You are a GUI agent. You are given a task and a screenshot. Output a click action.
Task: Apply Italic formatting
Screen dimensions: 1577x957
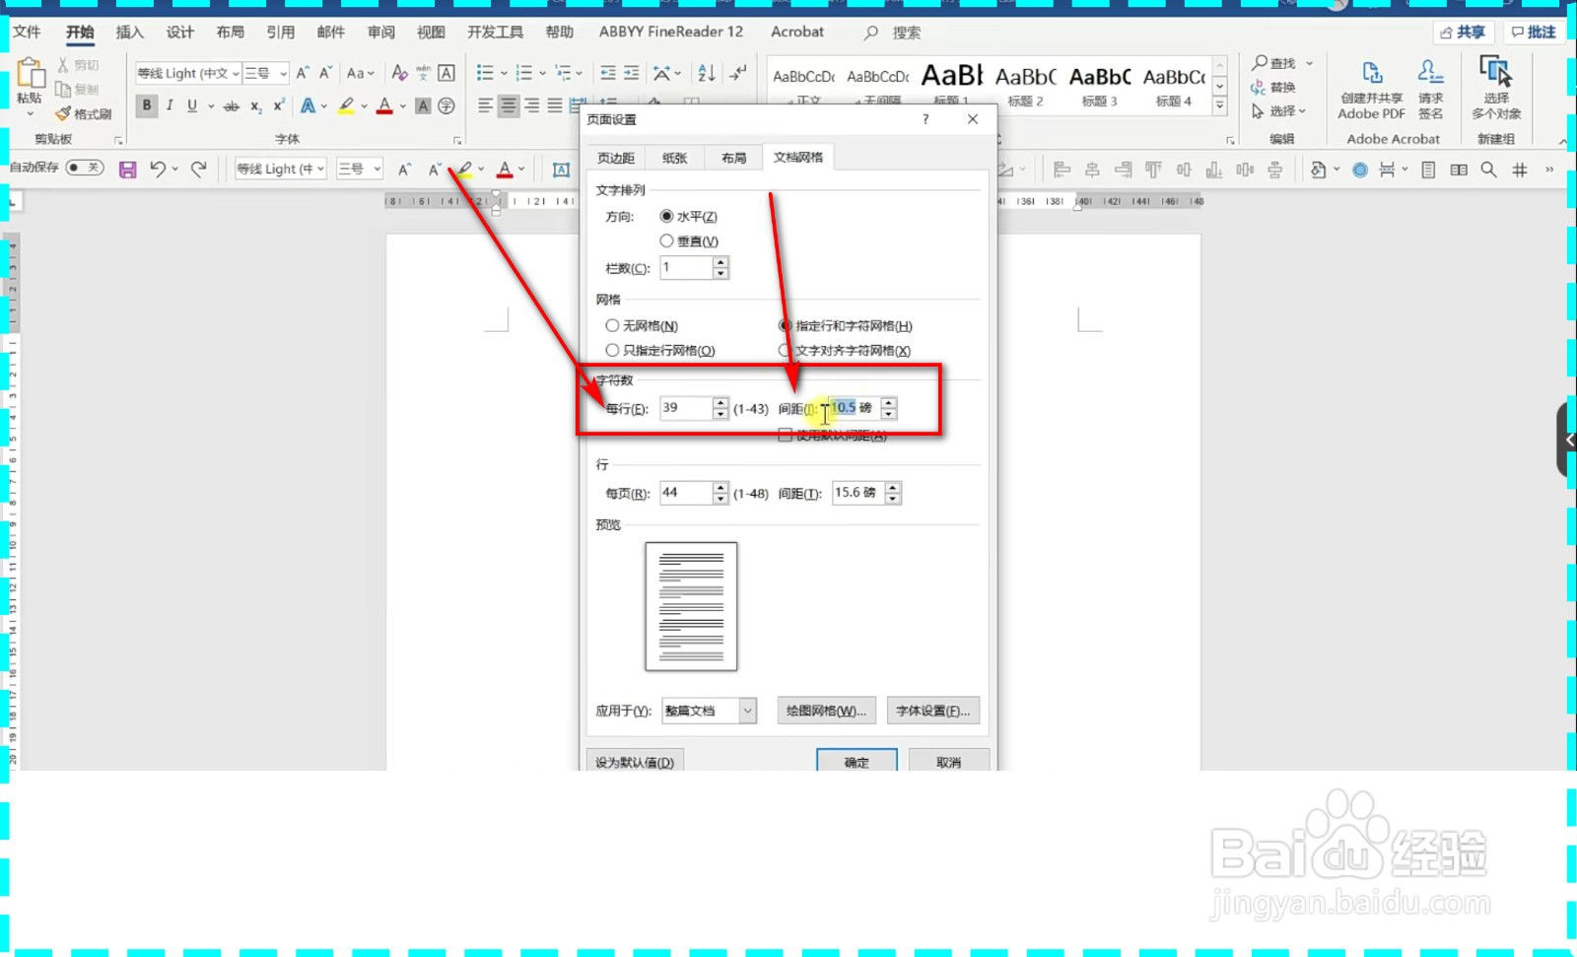[x=170, y=105]
